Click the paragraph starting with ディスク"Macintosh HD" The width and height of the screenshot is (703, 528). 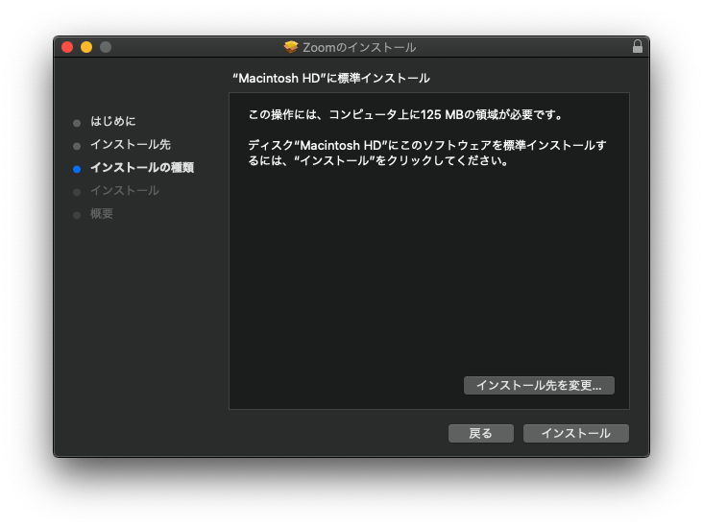426,153
